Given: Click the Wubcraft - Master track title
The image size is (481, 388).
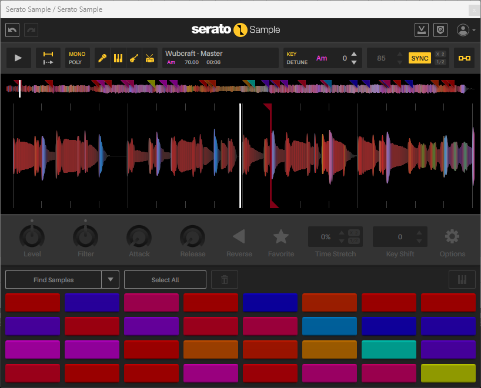Looking at the screenshot, I should click(x=194, y=53).
